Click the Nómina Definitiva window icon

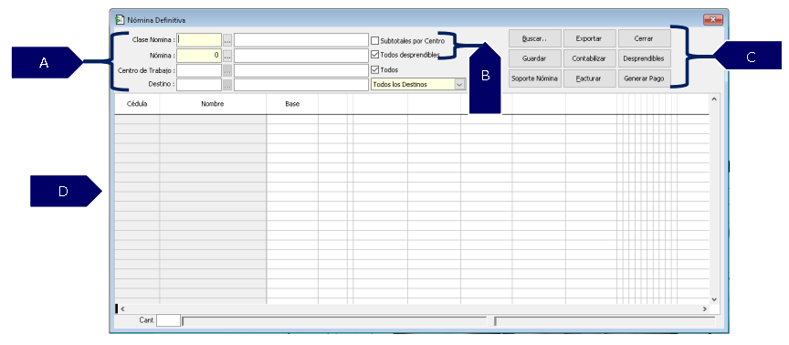[x=120, y=20]
